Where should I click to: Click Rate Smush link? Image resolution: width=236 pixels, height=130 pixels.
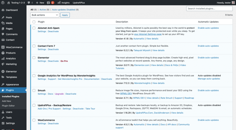click(167, 98)
